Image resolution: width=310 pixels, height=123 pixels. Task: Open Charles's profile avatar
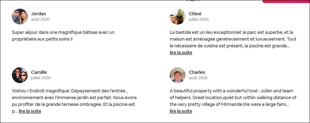click(177, 75)
